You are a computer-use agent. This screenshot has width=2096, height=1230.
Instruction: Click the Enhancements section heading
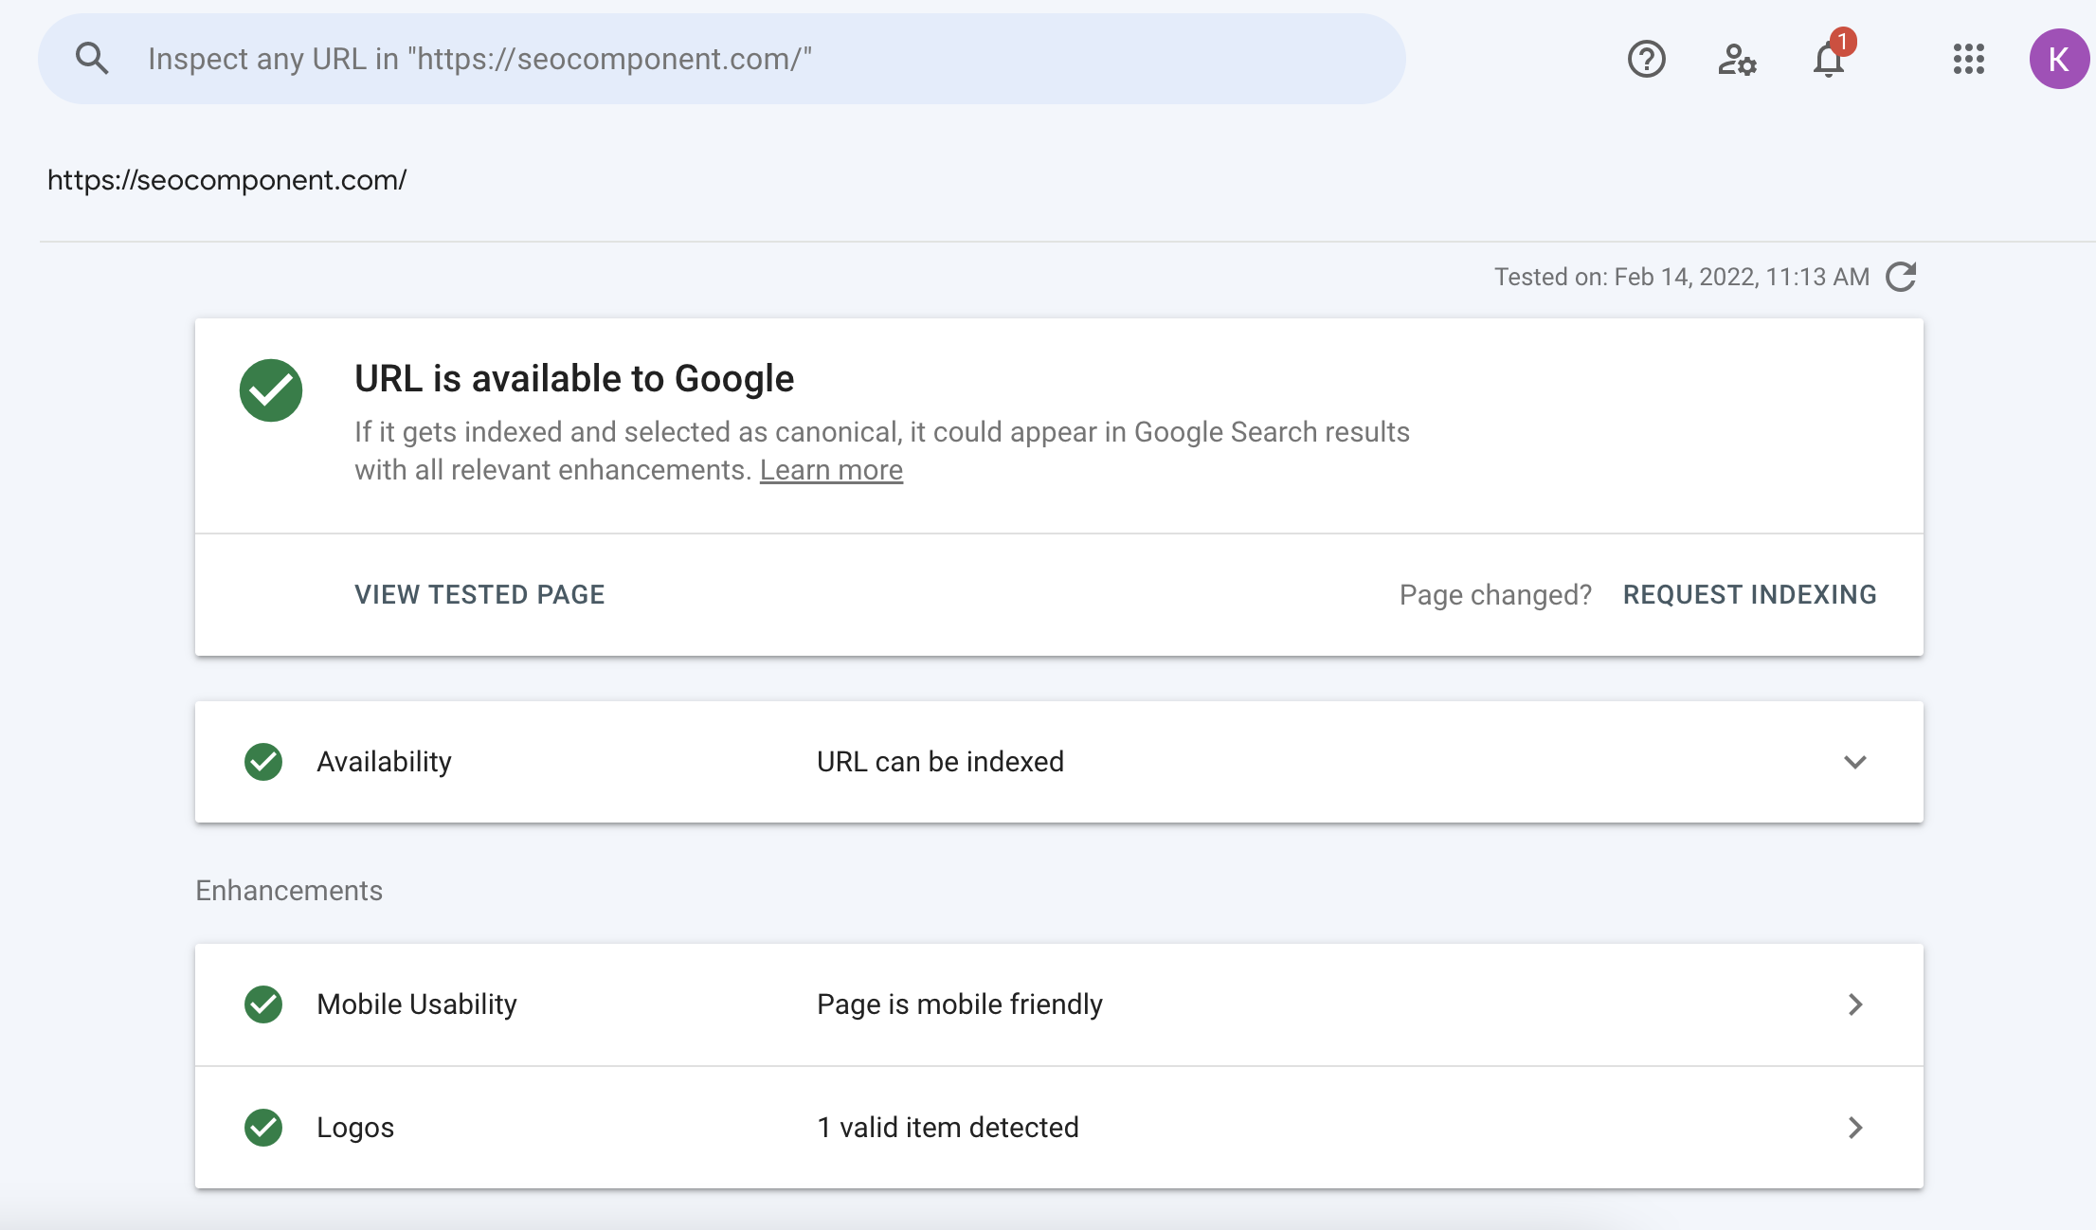289,891
